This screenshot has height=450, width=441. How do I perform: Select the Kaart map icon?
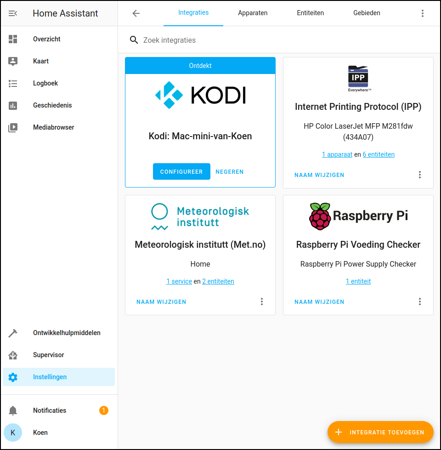point(13,61)
